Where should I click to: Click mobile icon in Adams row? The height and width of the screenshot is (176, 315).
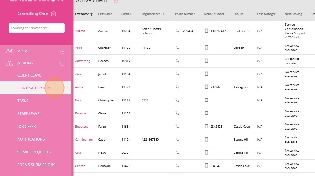[206, 31]
